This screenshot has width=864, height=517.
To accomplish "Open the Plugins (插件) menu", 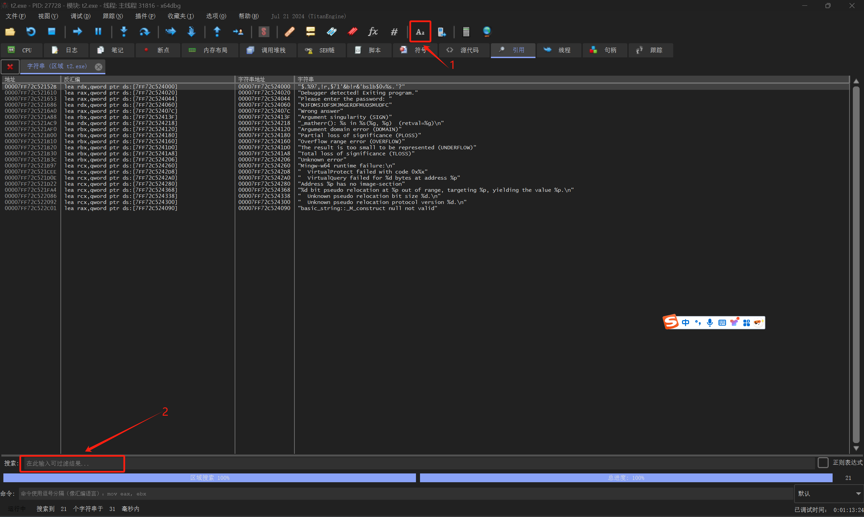I will 145,16.
